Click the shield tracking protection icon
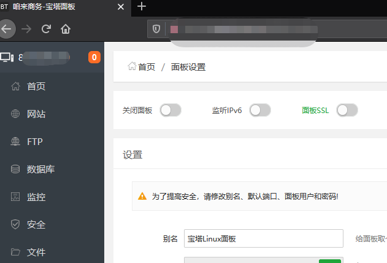387x263 pixels. click(156, 29)
